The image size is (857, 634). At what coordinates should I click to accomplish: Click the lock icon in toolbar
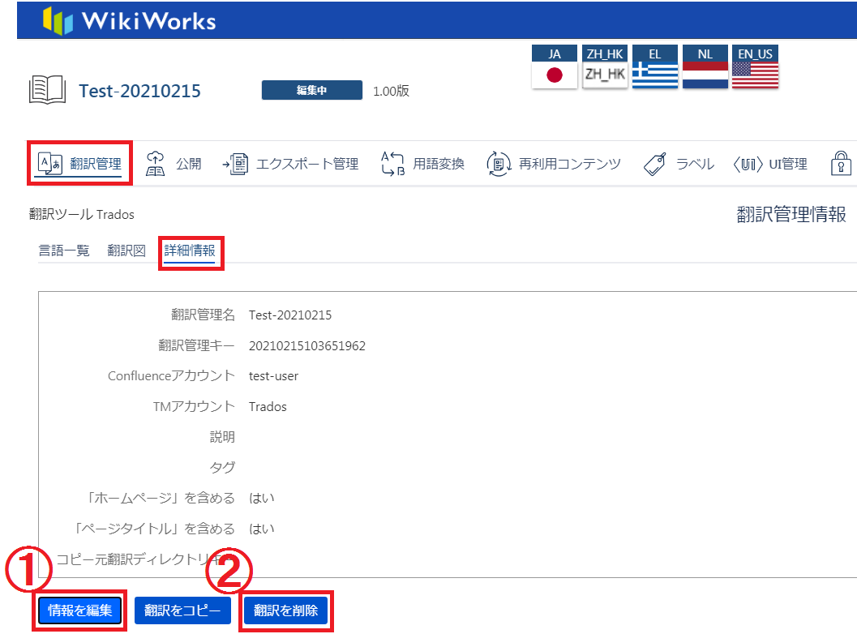pos(841,164)
